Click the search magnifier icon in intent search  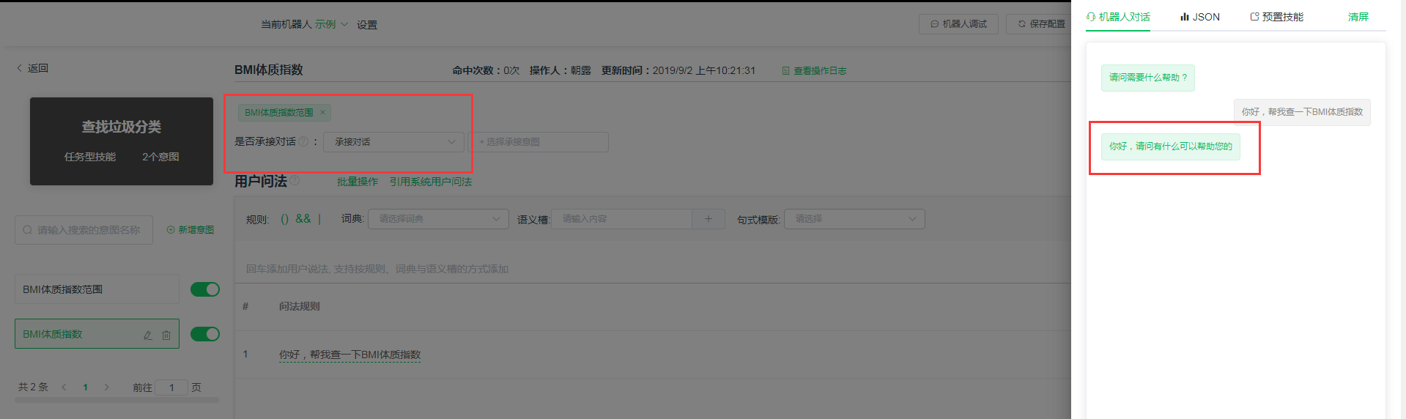click(x=27, y=230)
